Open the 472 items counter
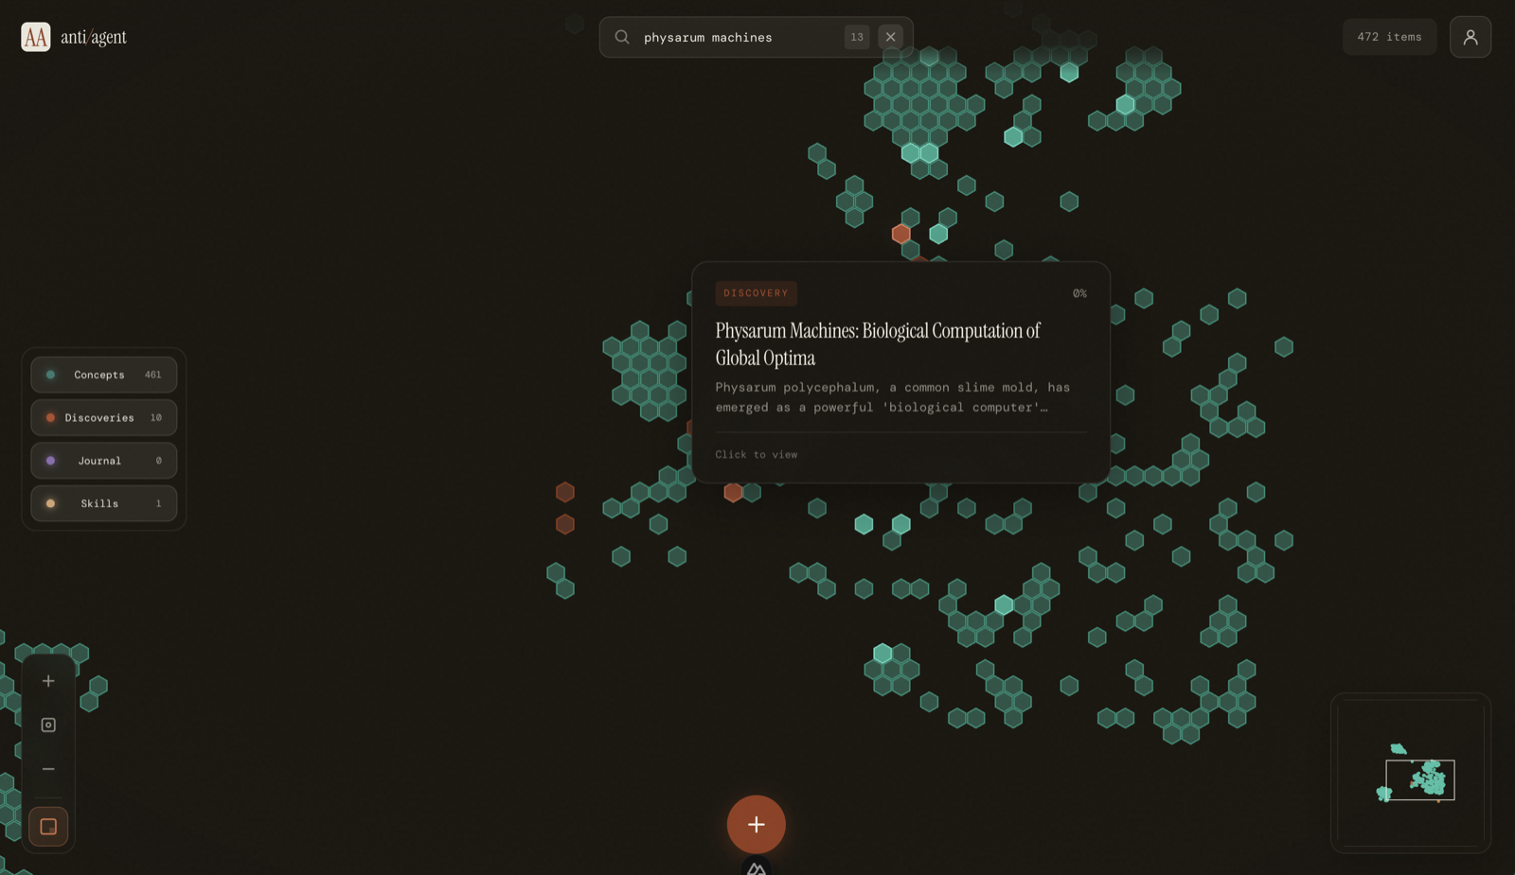This screenshot has height=875, width=1515. click(1389, 36)
